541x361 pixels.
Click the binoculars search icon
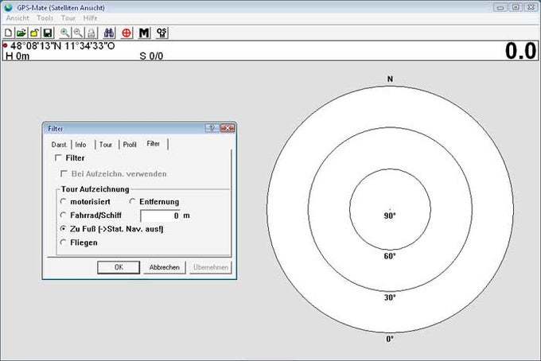(109, 33)
